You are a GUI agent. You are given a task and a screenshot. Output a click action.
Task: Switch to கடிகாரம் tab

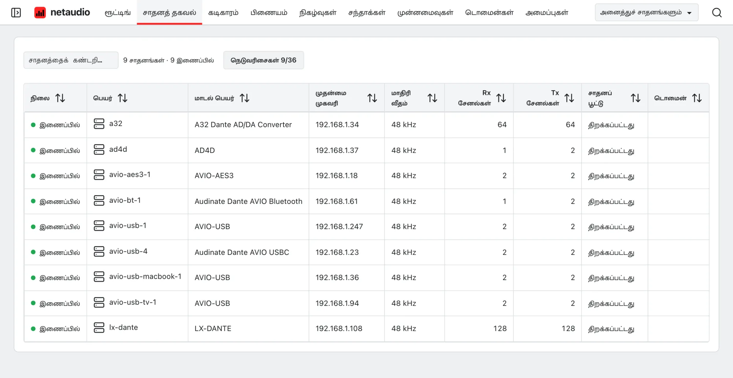223,12
